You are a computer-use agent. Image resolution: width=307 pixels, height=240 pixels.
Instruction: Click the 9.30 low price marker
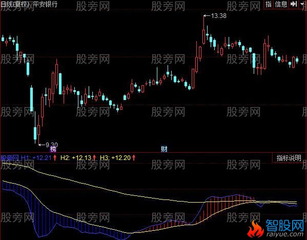pyautogui.click(x=48, y=145)
